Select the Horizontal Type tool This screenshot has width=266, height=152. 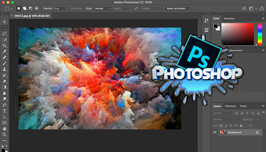(x=5, y=111)
